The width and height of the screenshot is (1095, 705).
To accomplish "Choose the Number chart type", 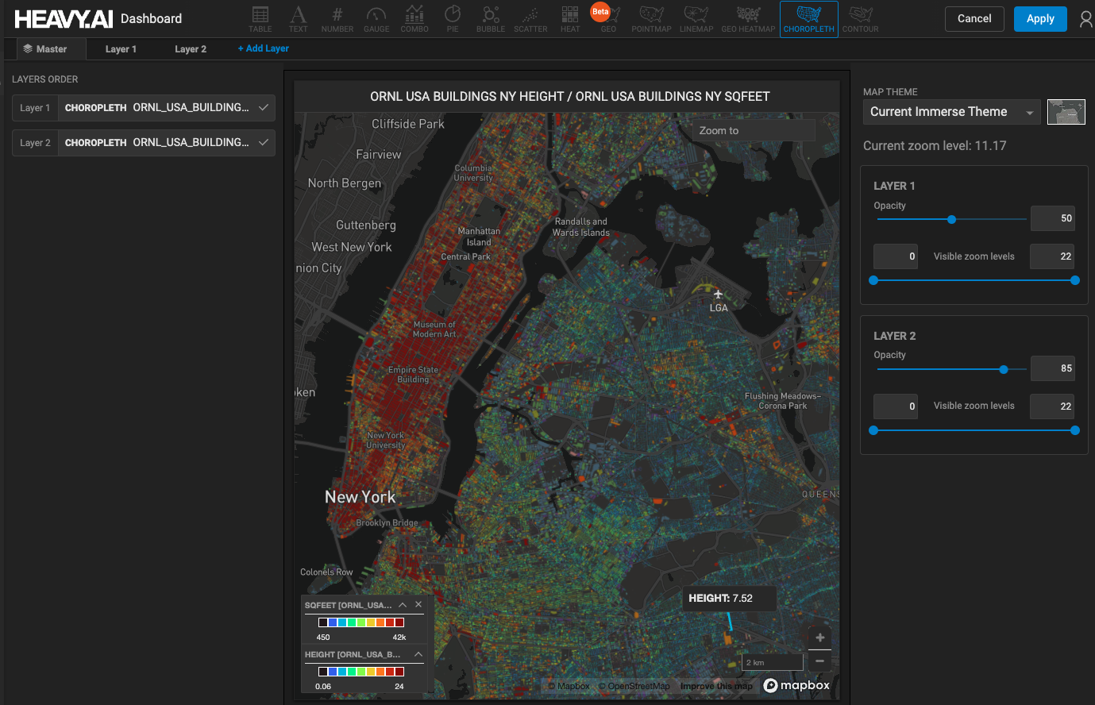I will coord(337,19).
